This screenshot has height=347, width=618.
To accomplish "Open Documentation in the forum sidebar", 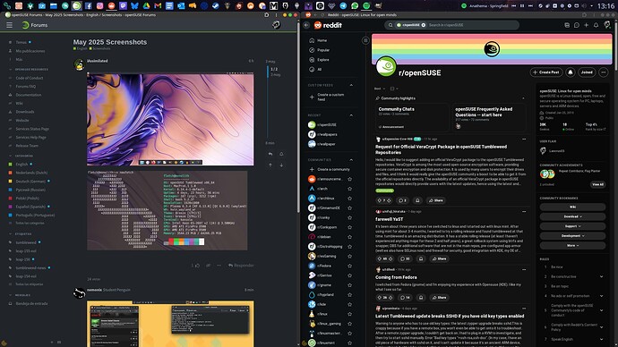I will point(29,95).
